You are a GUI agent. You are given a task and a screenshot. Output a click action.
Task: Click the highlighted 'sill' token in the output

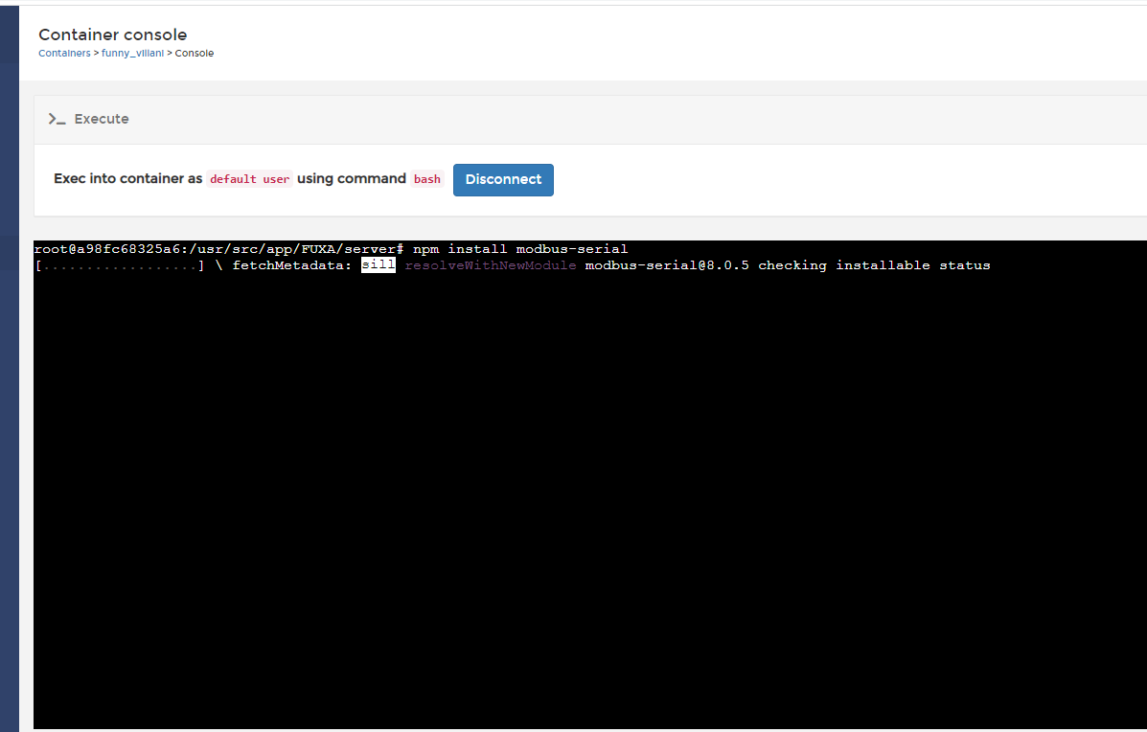click(x=378, y=264)
